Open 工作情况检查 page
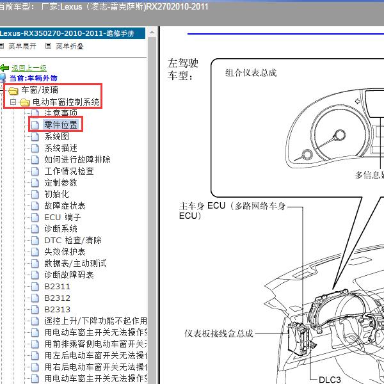This screenshot has height=384, width=384. click(x=69, y=171)
